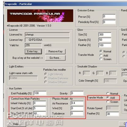
Task: Click the Turbulence field
Action: (x=77, y=113)
